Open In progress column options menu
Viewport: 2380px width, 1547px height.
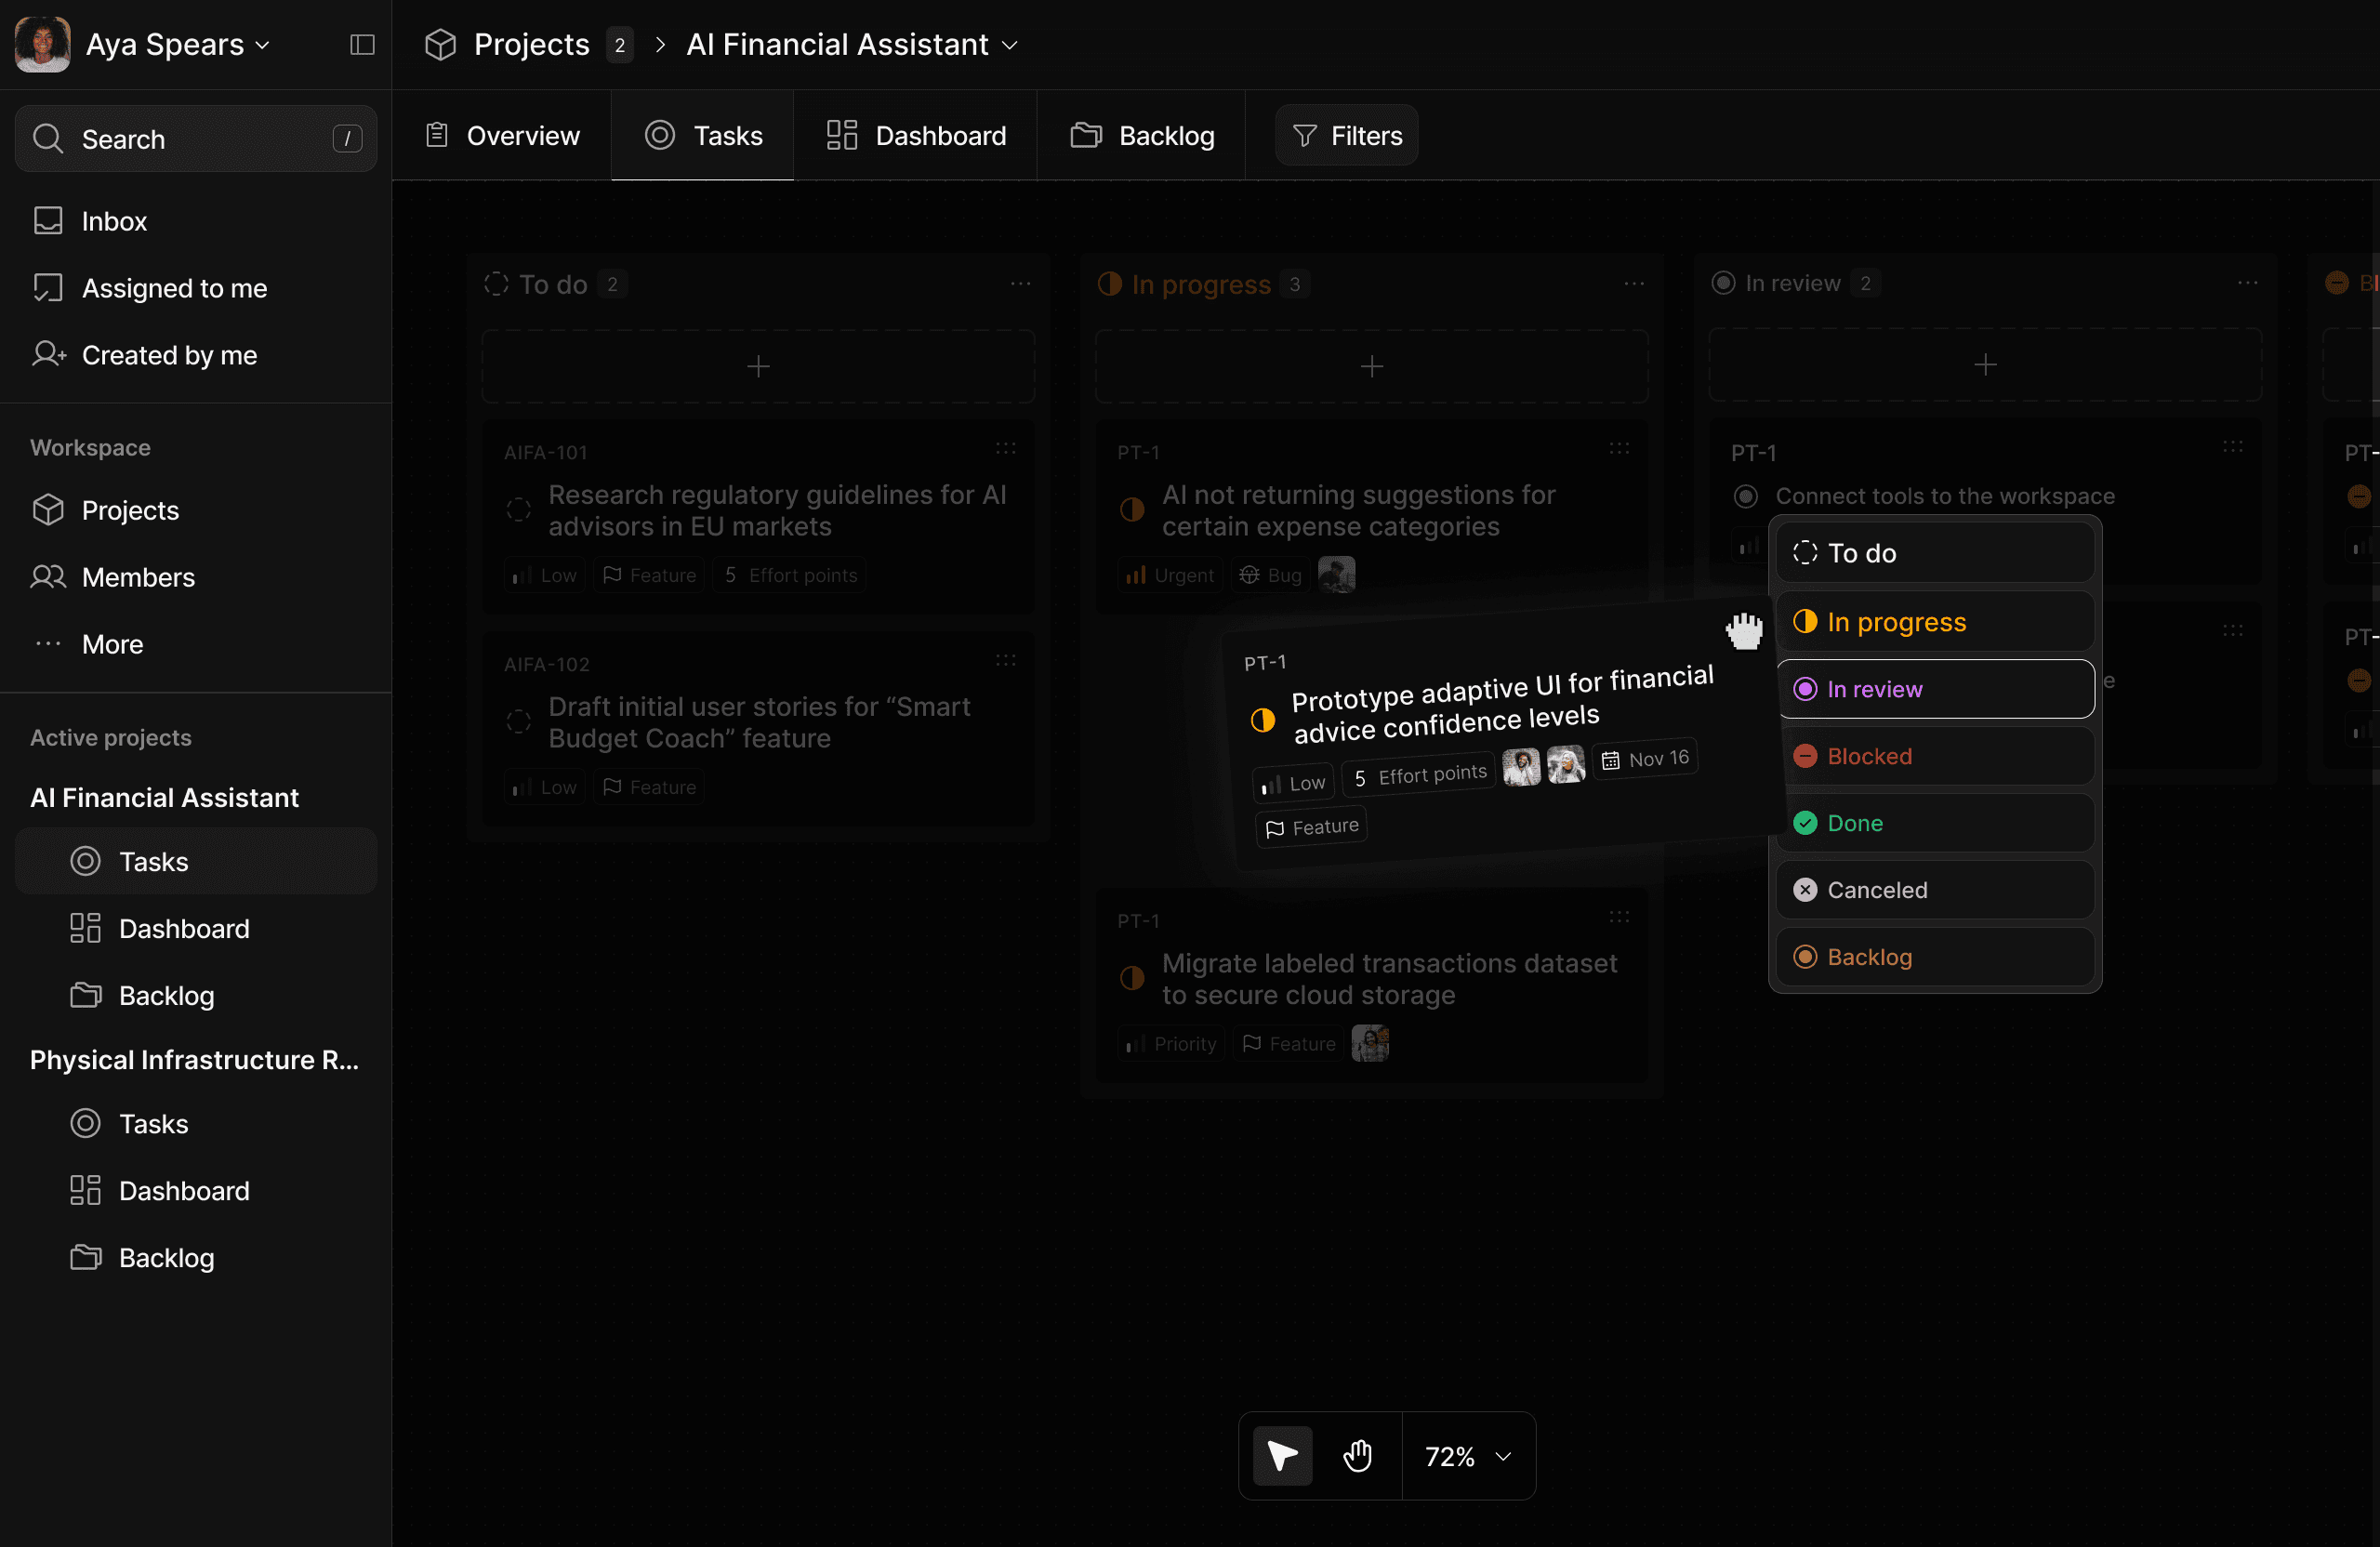1634,284
